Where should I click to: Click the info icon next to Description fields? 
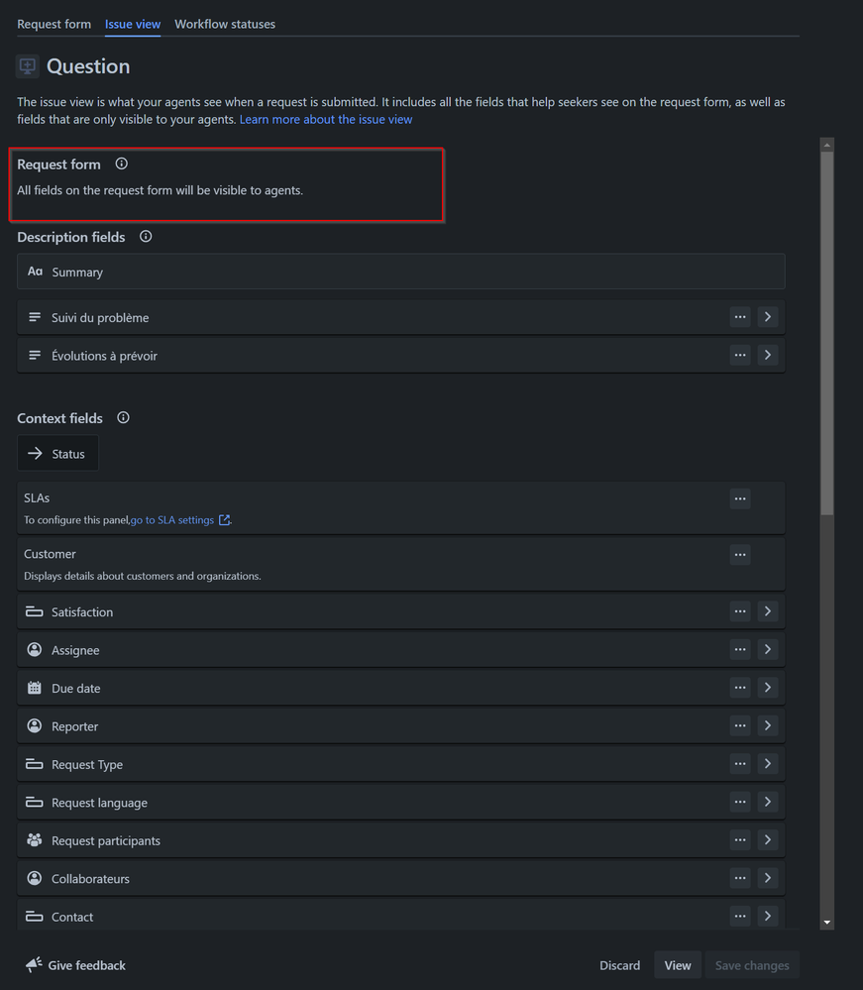point(145,236)
